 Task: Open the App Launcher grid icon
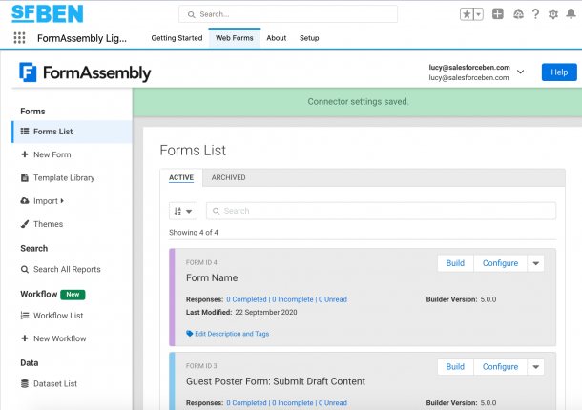(19, 38)
